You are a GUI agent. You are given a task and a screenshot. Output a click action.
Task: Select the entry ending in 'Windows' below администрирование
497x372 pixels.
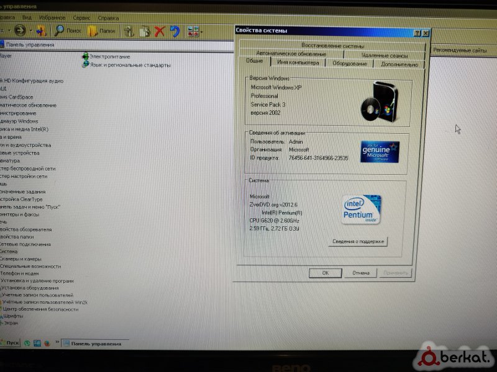pos(19,121)
